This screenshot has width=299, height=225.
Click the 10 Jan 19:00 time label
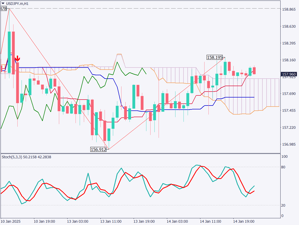[x=44, y=222]
